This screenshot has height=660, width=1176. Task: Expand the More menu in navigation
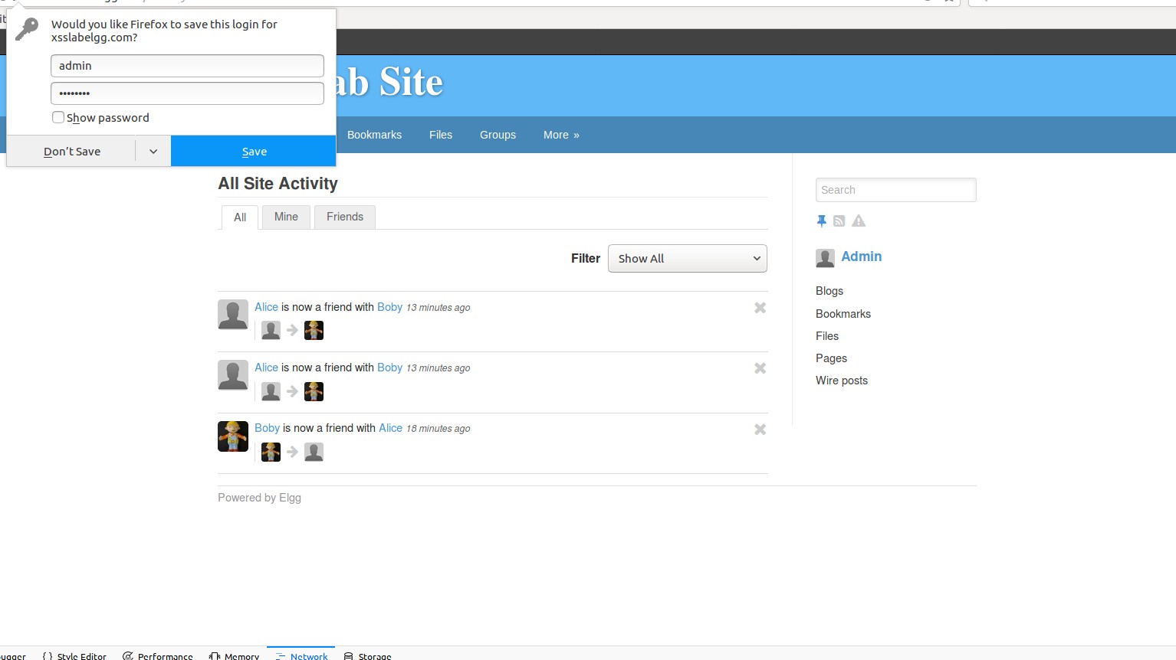tap(561, 135)
